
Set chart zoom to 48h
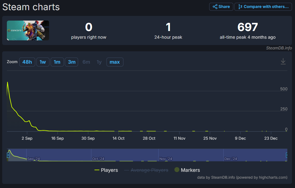(27, 62)
